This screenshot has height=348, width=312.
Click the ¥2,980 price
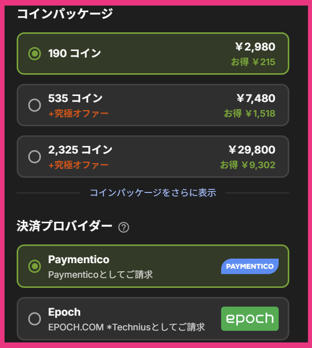pyautogui.click(x=255, y=47)
